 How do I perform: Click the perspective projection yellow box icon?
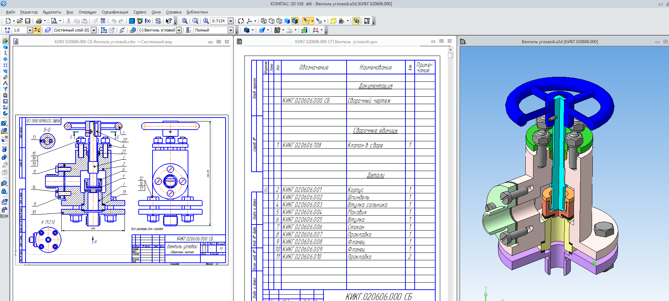point(333,21)
